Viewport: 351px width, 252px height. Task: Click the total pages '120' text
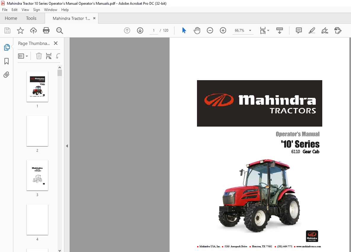pyautogui.click(x=166, y=30)
